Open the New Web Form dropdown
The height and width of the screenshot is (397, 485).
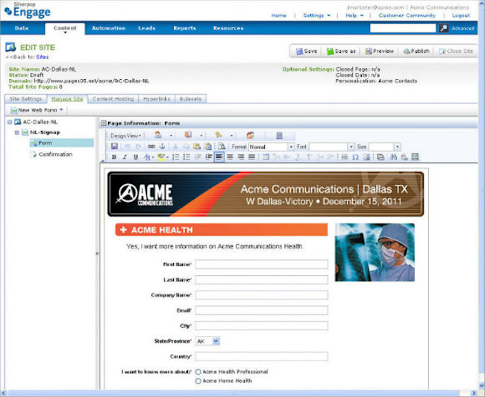37,110
